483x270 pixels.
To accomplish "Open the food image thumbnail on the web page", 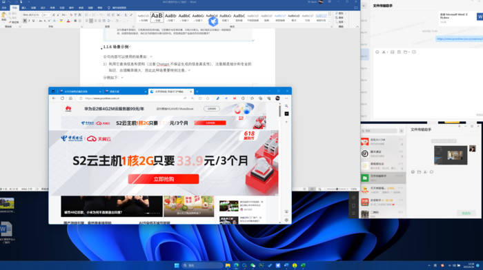I will pos(188,206).
